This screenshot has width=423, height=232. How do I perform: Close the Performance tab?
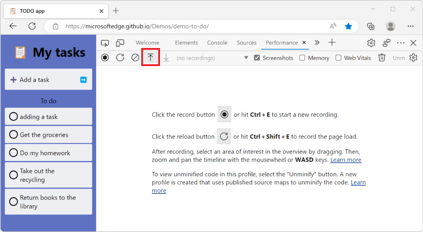click(x=304, y=42)
